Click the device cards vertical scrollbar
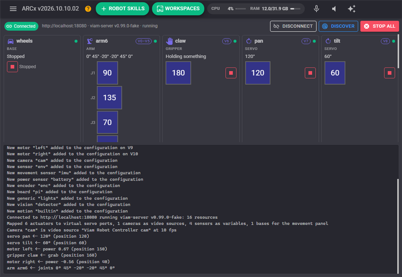The height and width of the screenshot is (277, 402). pyautogui.click(x=398, y=51)
